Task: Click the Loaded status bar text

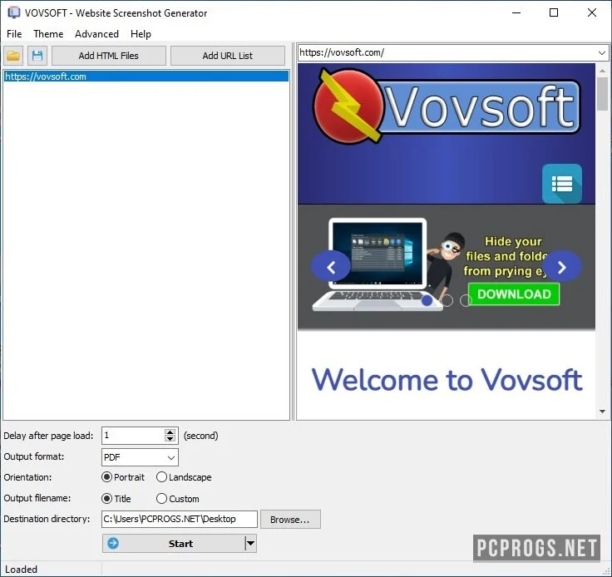Action: [21, 570]
